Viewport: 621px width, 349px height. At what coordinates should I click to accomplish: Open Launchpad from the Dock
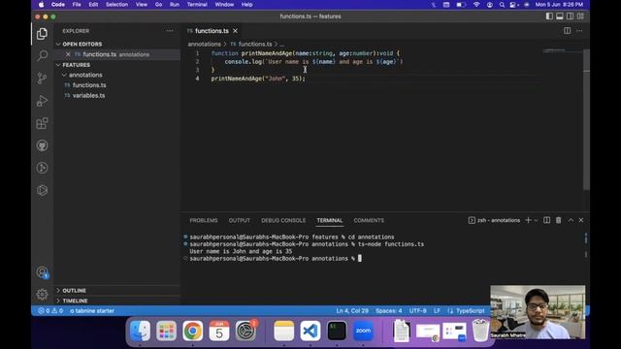tap(166, 331)
